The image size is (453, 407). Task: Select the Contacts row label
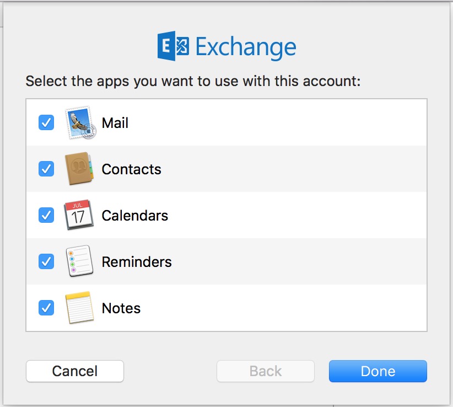tap(131, 169)
